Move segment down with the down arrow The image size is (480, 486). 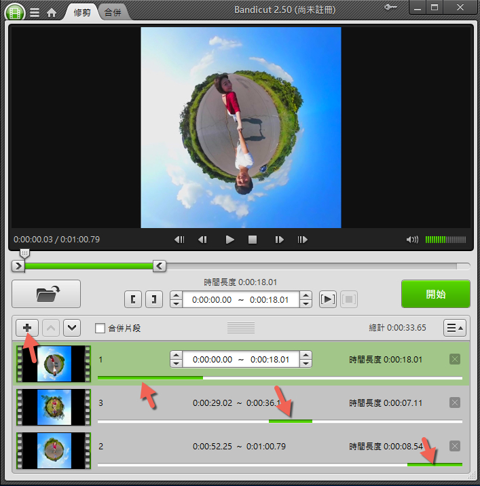(72, 328)
